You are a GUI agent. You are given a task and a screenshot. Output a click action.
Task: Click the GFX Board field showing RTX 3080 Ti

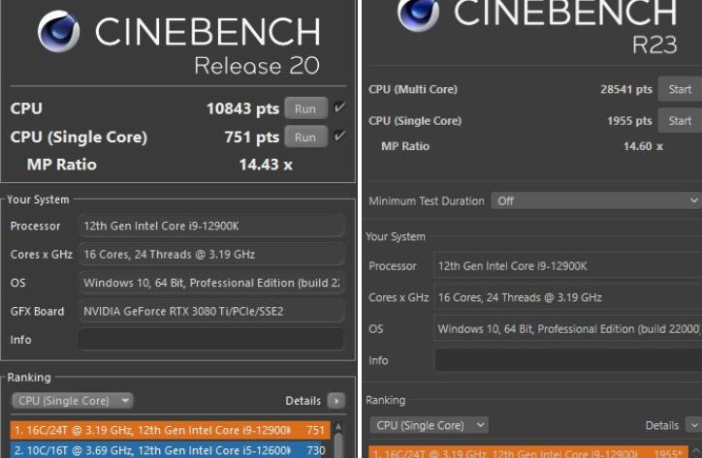click(x=210, y=311)
